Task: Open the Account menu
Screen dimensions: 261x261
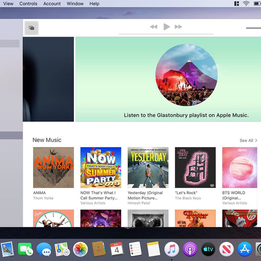Action: (x=52, y=4)
